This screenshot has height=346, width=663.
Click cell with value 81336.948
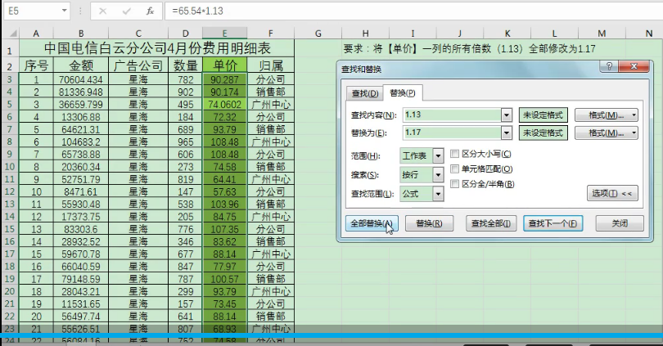[x=81, y=92]
